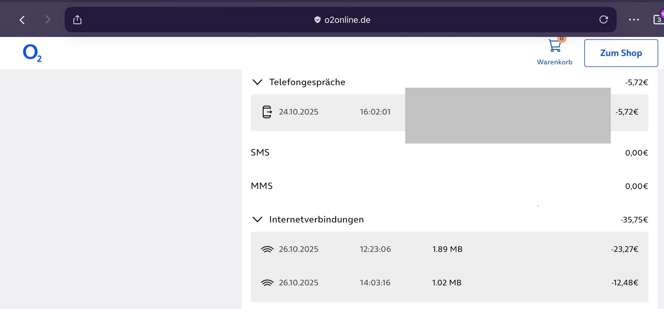Go to O2 home via logo
Screen dimensions: 664x309
[32, 53]
